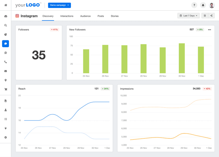
Task: Open the Stories tab
Action: [115, 16]
